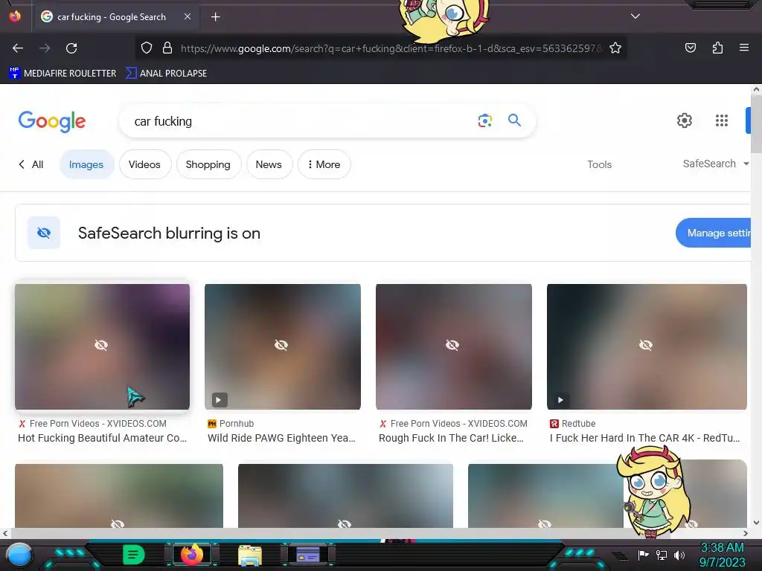Screen dimensions: 762x571
Task: Open File Explorer from the taskbar
Action: (250, 555)
